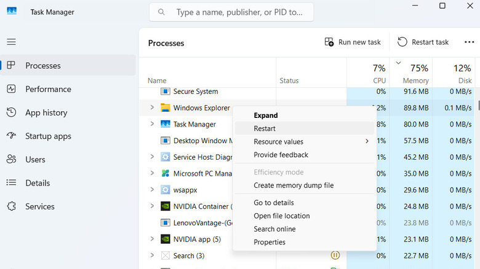Screen dimensions: 480x269
Task: Choose Restart in the context menu
Action: point(265,128)
